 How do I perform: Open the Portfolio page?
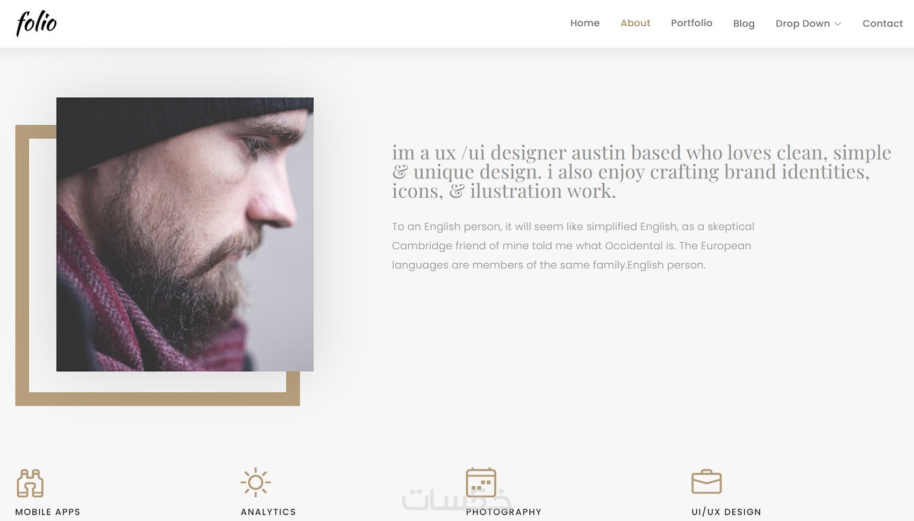691,23
